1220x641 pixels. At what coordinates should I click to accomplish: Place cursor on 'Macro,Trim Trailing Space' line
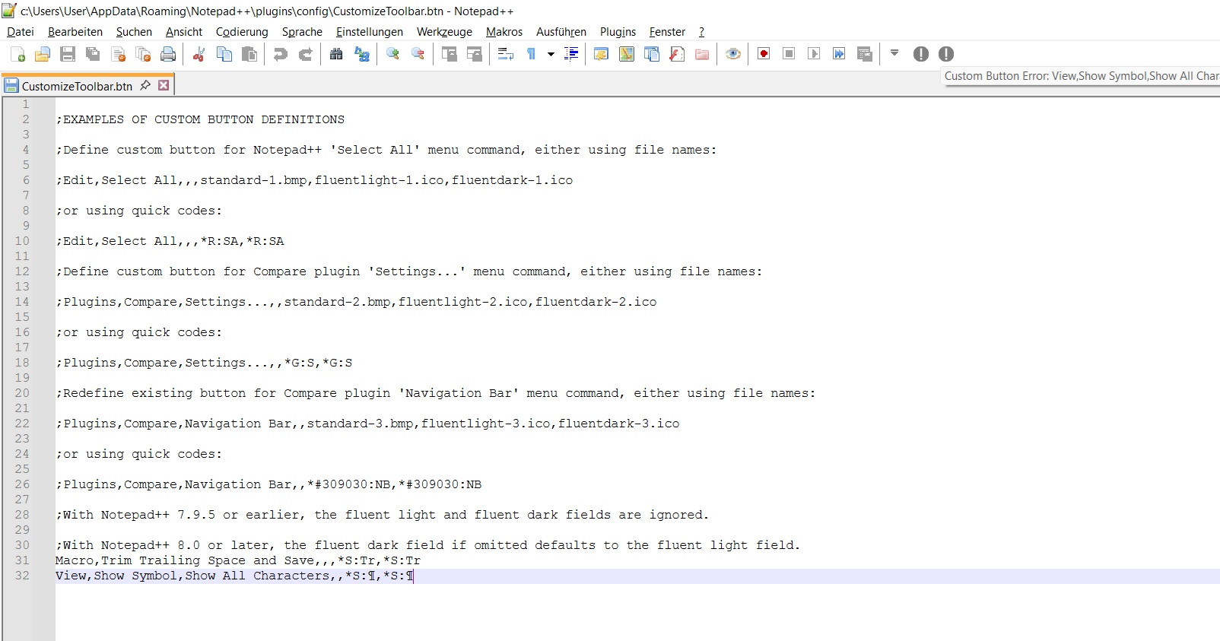point(238,560)
